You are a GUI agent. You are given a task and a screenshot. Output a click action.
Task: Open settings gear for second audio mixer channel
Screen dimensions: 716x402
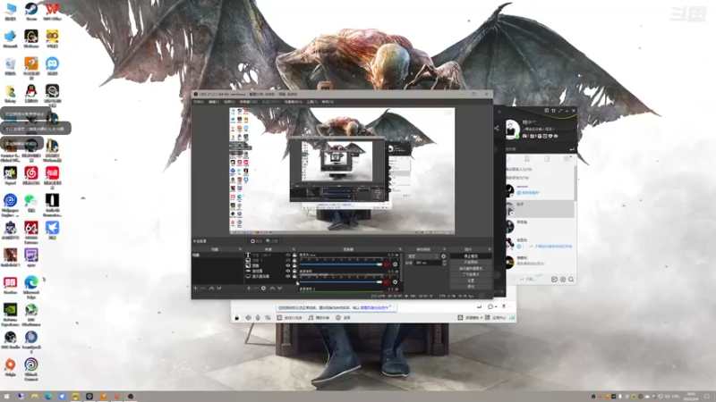click(x=395, y=282)
